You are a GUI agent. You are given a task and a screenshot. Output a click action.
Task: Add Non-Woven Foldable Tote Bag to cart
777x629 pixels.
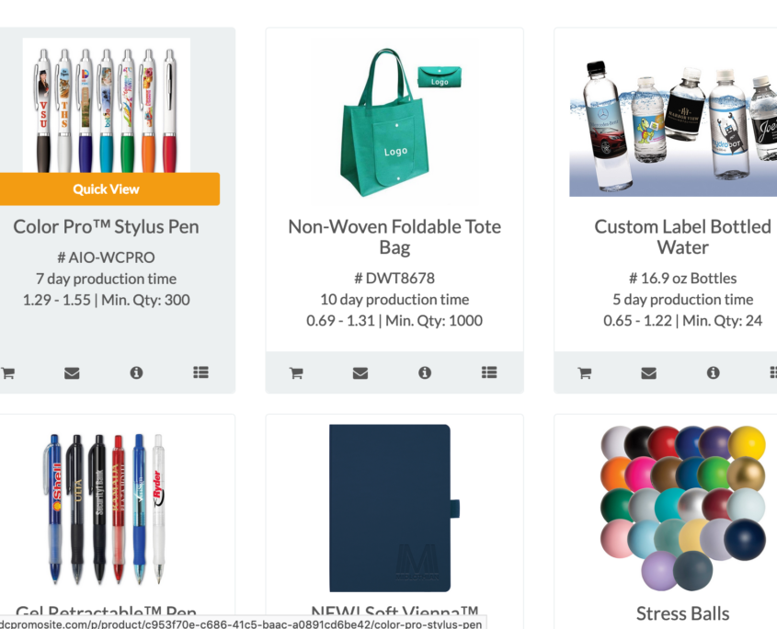point(295,372)
